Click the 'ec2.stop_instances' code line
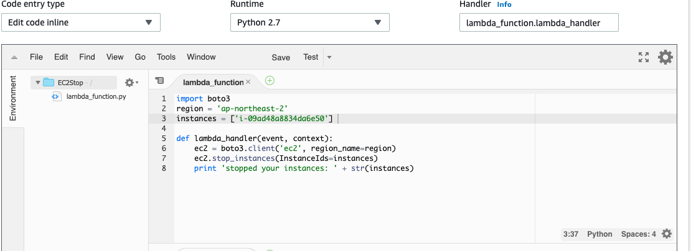Screen dimensions: 691x251 (x=286, y=158)
